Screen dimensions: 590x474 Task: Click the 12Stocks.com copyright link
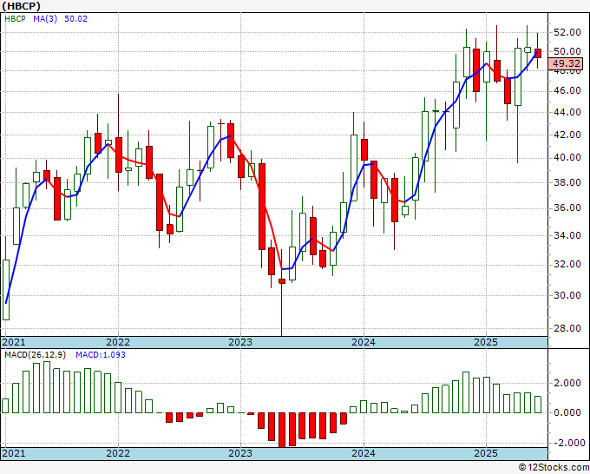(554, 468)
